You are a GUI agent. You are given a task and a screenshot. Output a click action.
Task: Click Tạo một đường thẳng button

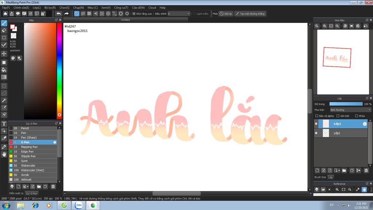tap(250, 13)
